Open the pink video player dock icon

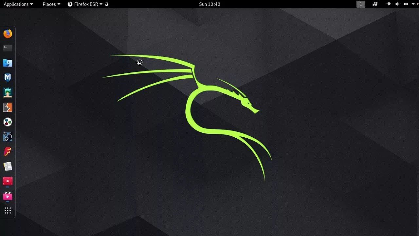pos(8,196)
